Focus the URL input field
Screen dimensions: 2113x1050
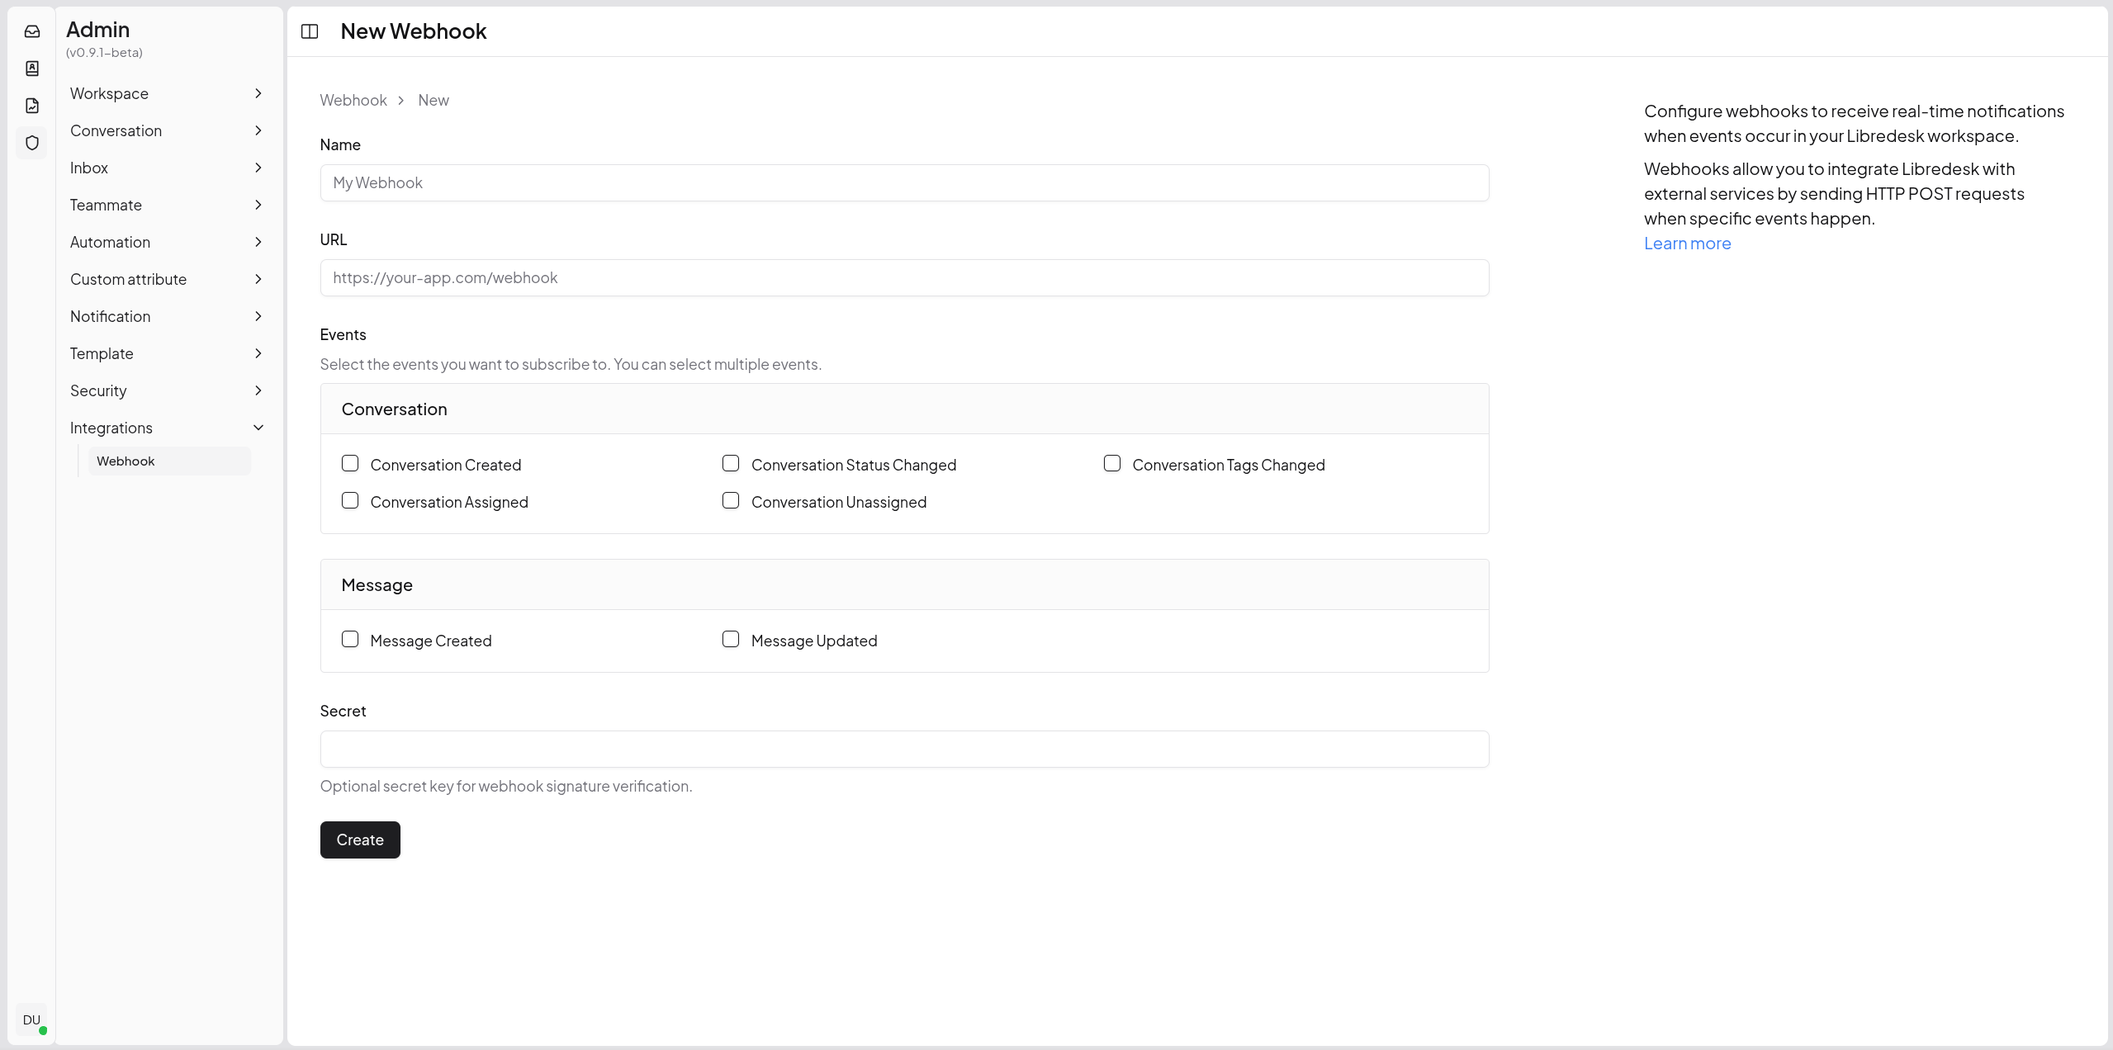904,278
